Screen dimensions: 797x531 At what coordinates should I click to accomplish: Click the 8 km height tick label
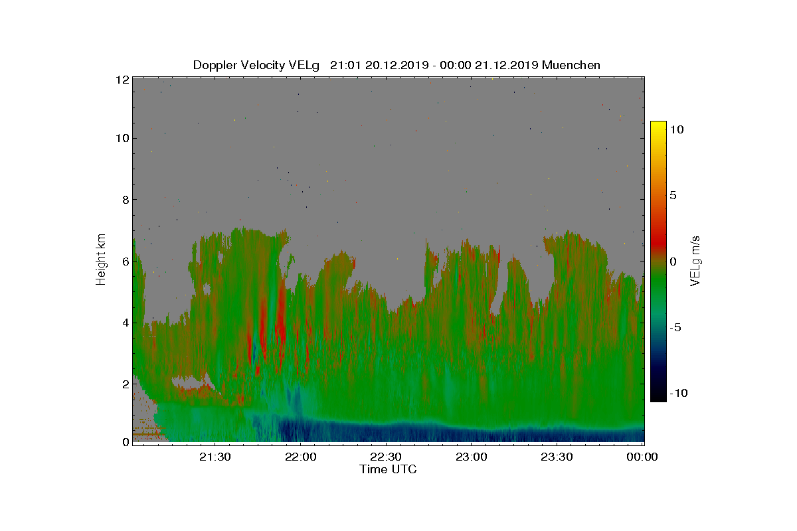[x=124, y=200]
